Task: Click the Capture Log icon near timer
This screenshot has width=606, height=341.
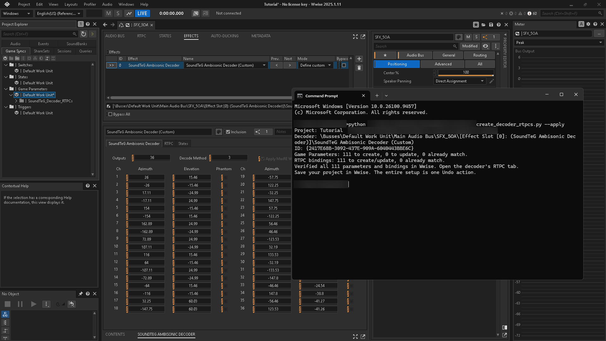Action: [x=196, y=13]
